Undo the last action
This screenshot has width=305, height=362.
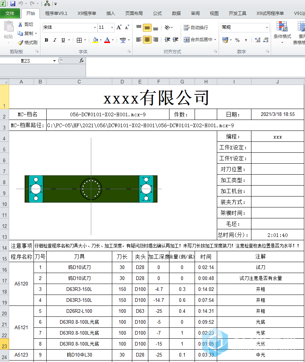[20, 3]
